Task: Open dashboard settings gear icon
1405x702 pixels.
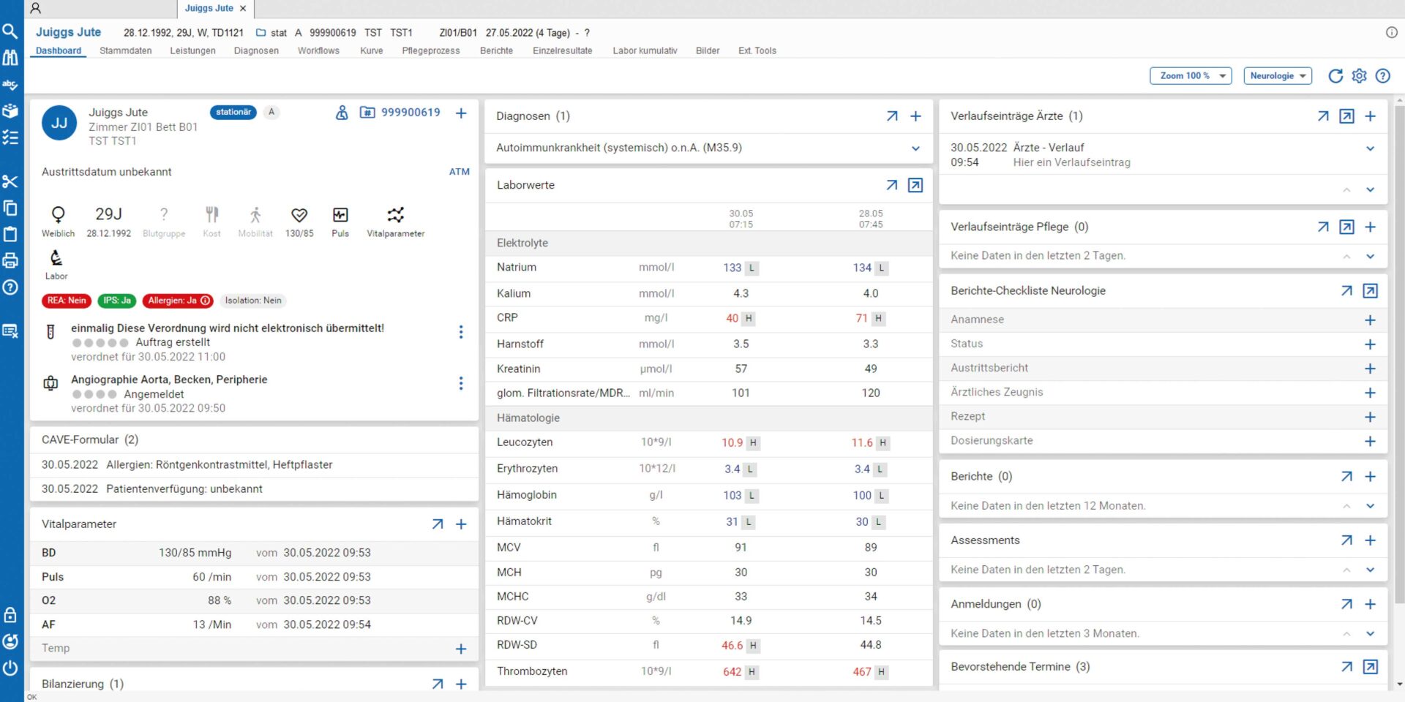Action: [x=1359, y=76]
